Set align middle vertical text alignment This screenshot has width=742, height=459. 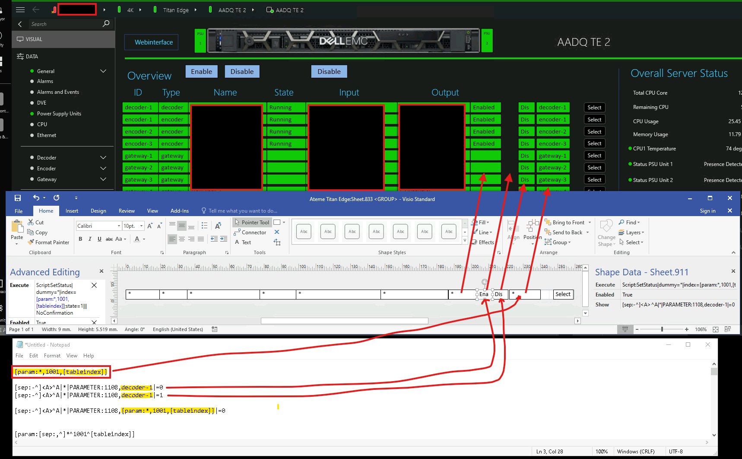(x=182, y=226)
